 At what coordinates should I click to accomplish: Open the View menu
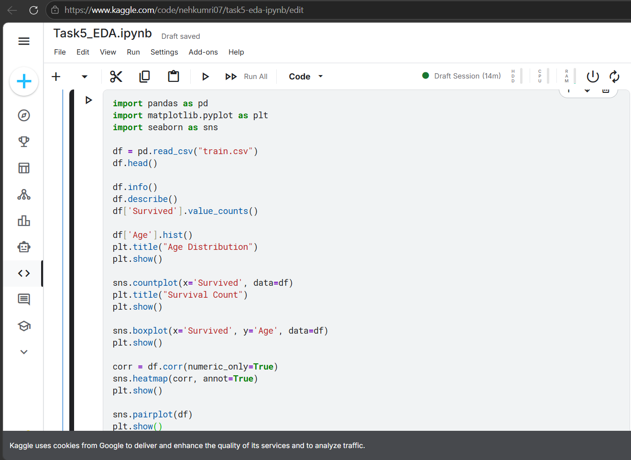108,52
